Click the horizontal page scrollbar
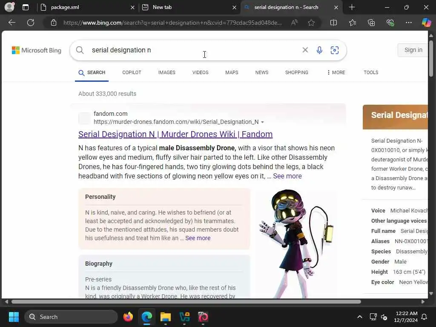The image size is (436, 327). [186, 302]
